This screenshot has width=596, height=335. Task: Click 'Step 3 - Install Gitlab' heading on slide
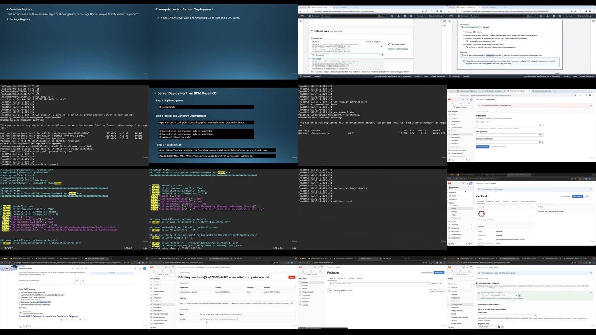pos(169,144)
